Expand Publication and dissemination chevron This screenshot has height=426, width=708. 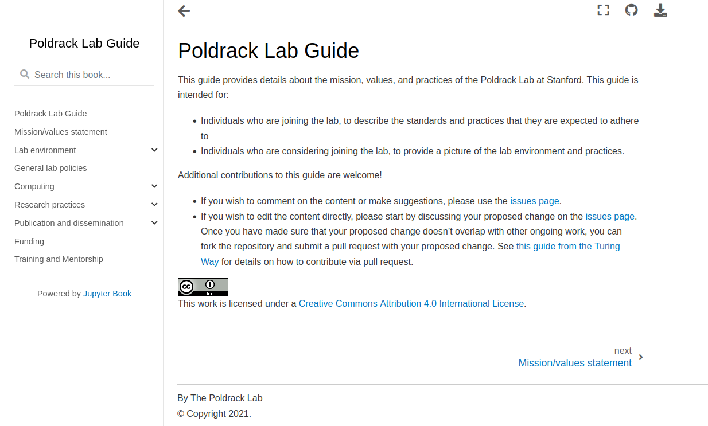coord(154,223)
